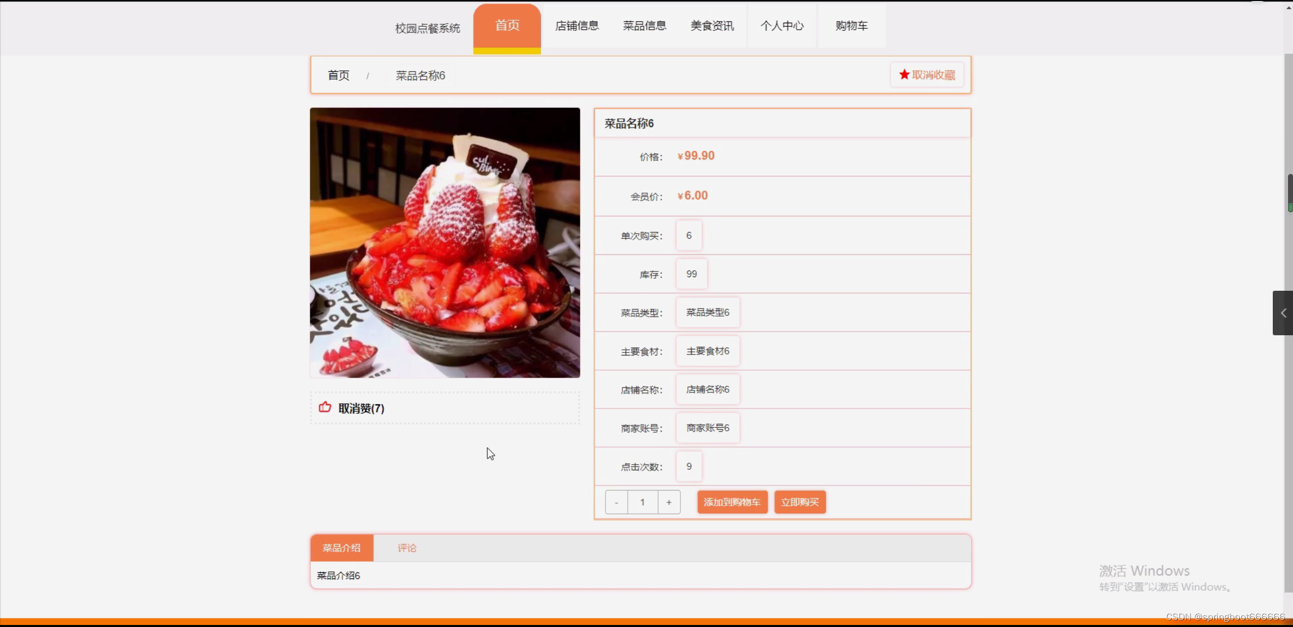Click the red star favorite icon
Viewport: 1293px width, 627px height.
904,75
